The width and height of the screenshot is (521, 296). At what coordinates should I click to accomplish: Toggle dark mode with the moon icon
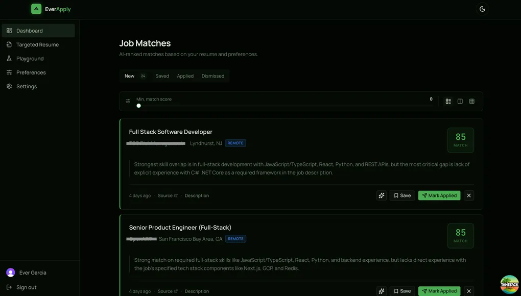pos(482,9)
